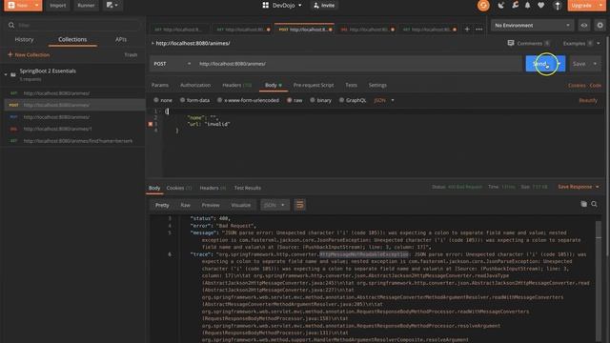Select the raw body option
This screenshot has width=610, height=343.
pos(290,100)
